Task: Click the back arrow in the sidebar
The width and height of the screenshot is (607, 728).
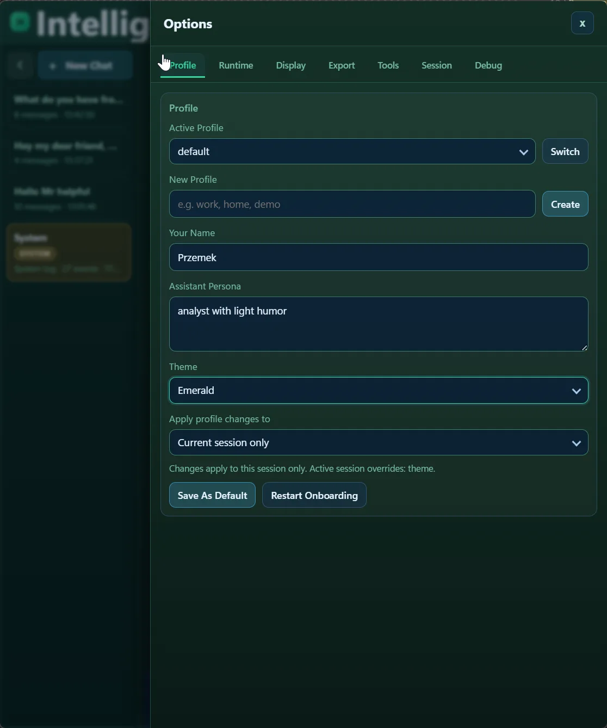Action: [x=20, y=65]
